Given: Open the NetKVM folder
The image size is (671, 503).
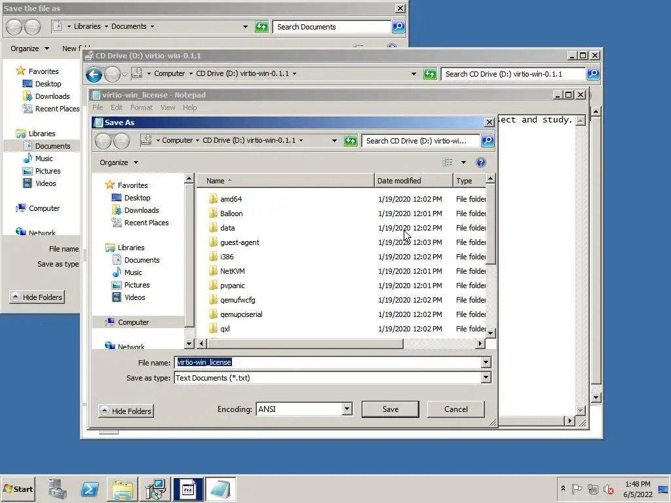Looking at the screenshot, I should coord(233,271).
